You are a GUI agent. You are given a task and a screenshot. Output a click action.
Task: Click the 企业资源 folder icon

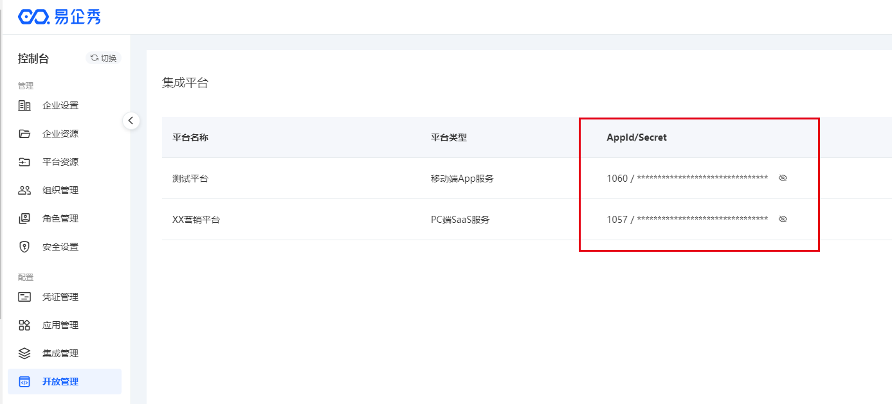click(x=24, y=134)
